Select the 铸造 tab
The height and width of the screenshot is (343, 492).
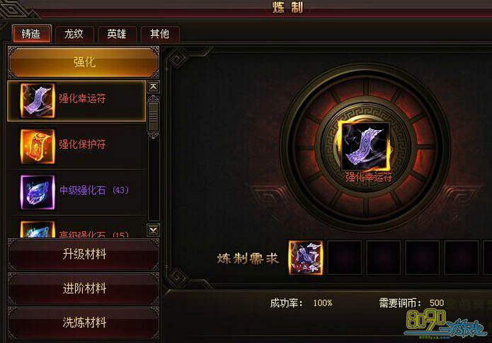pyautogui.click(x=31, y=34)
